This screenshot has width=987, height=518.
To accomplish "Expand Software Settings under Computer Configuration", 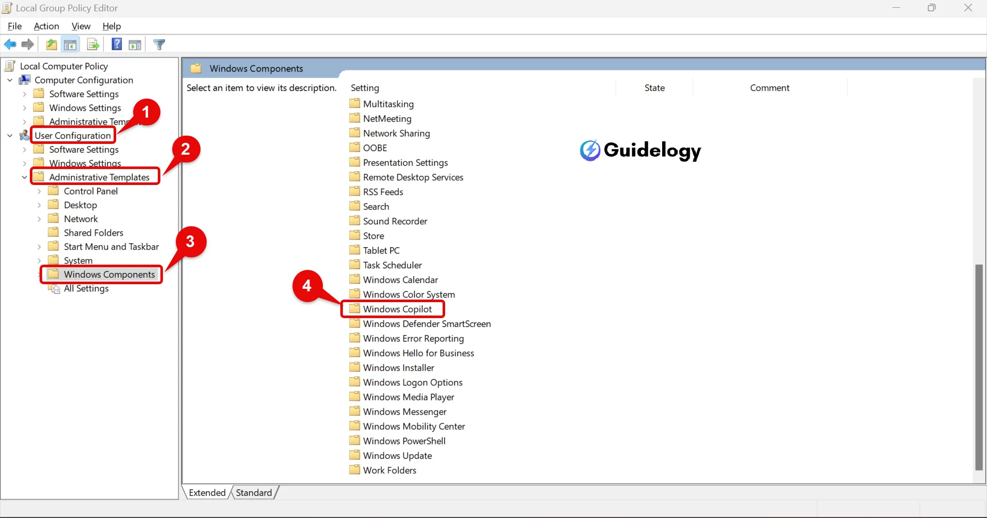I will coord(24,94).
